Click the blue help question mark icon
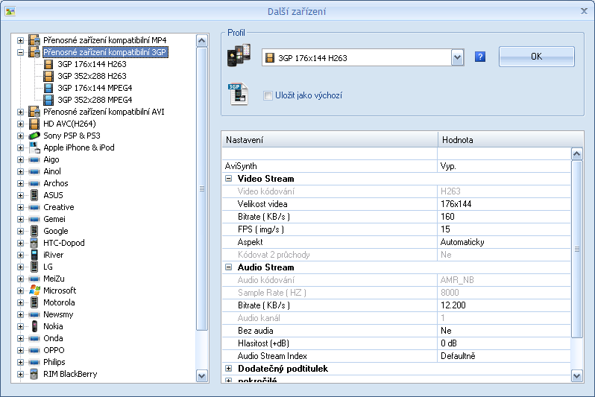The width and height of the screenshot is (595, 397). point(480,57)
